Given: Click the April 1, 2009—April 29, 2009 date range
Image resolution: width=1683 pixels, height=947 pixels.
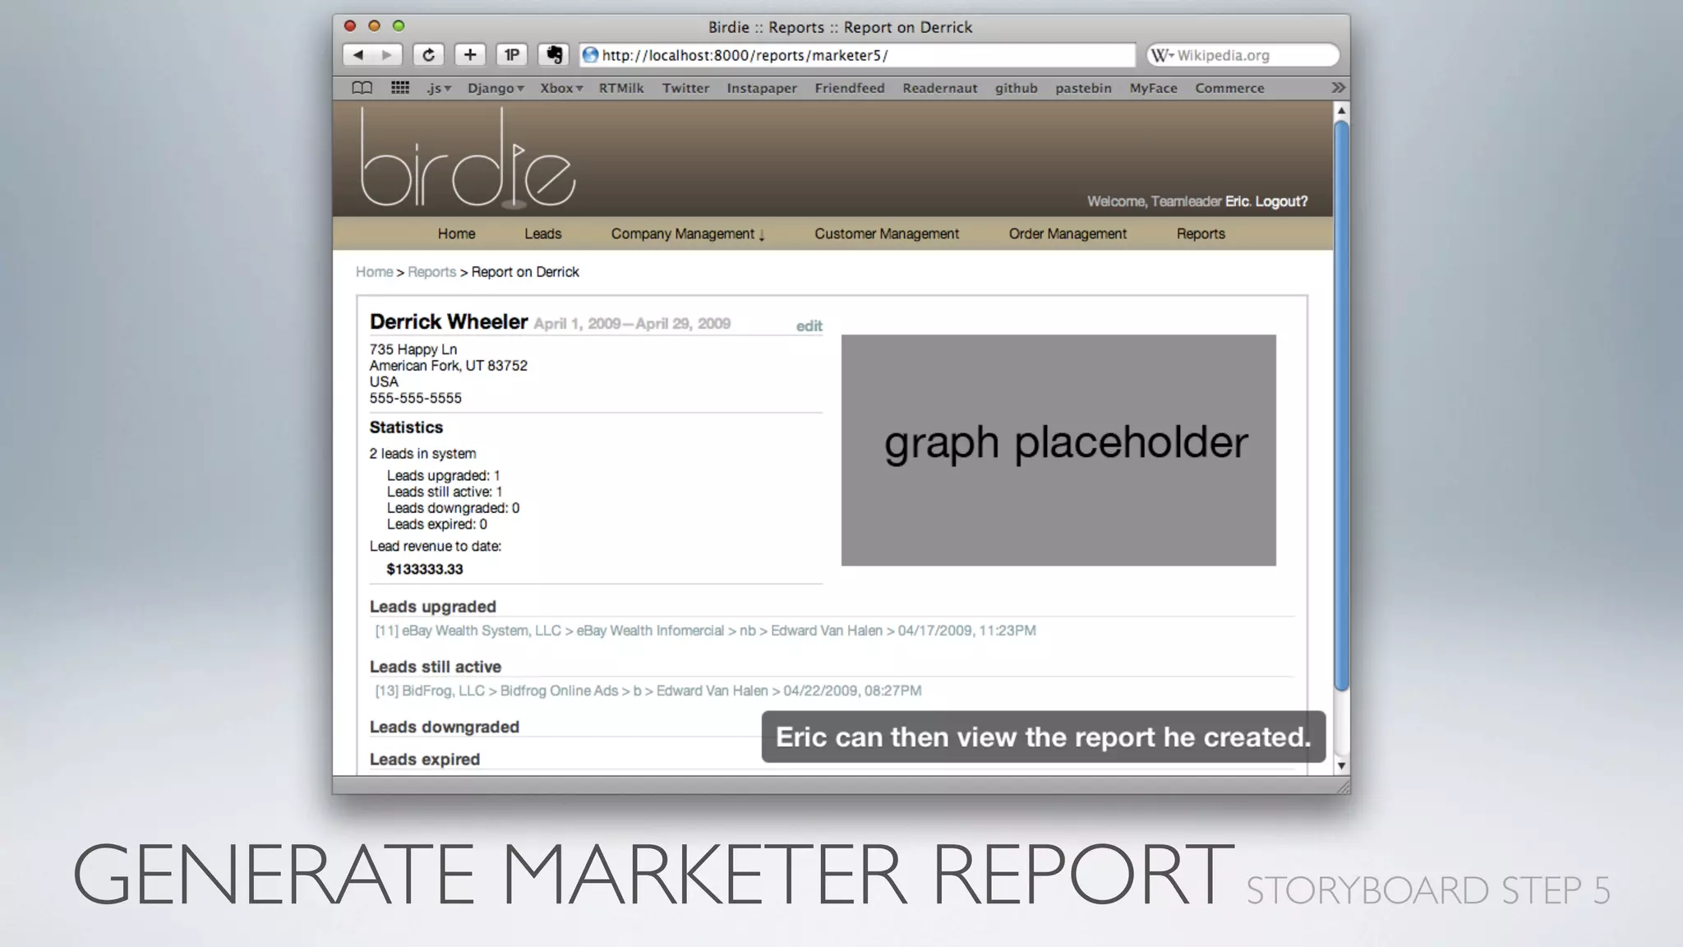Looking at the screenshot, I should click(x=632, y=324).
